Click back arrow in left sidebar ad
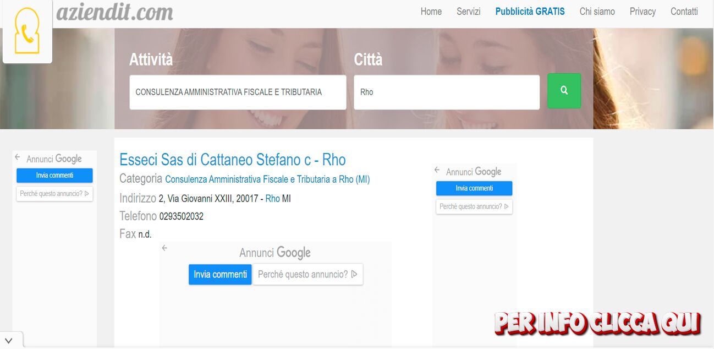The image size is (714, 349). [18, 157]
